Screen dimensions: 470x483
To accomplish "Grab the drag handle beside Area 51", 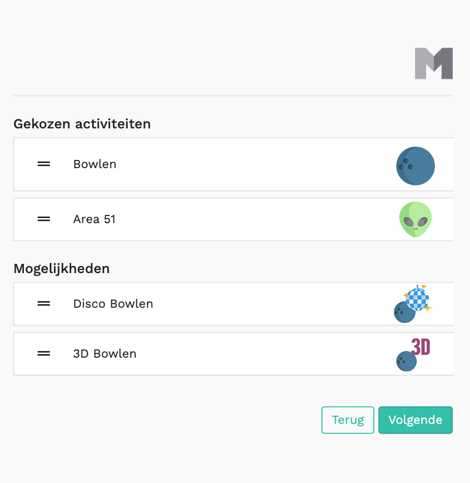I will (44, 219).
